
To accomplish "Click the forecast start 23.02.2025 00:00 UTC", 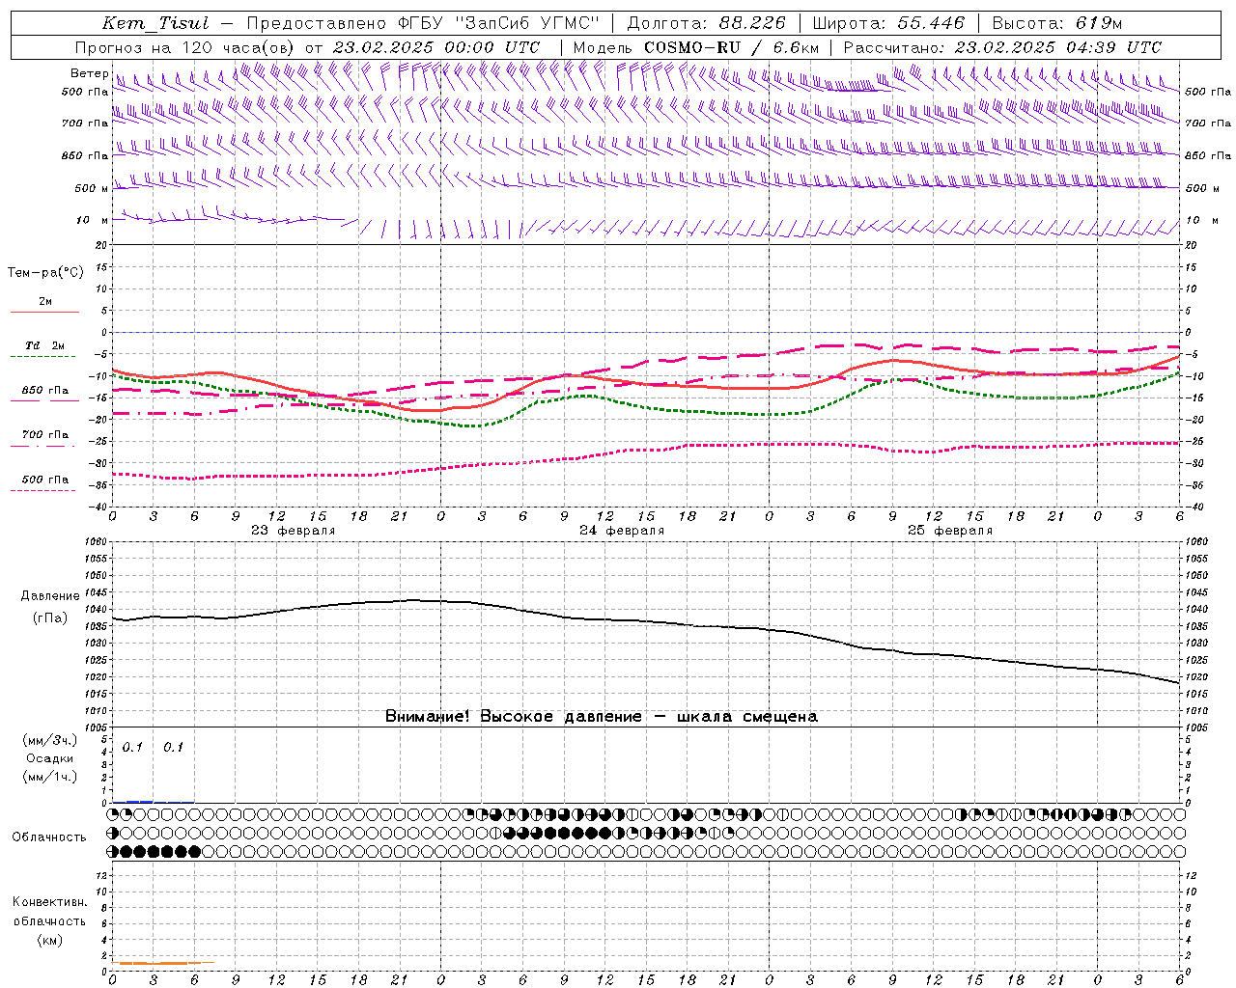I will 436,47.
